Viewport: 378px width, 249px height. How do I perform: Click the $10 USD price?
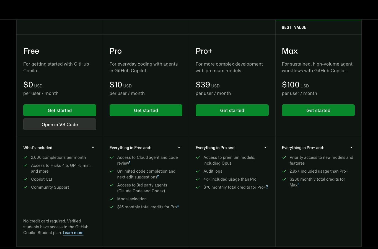pyautogui.click(x=121, y=85)
